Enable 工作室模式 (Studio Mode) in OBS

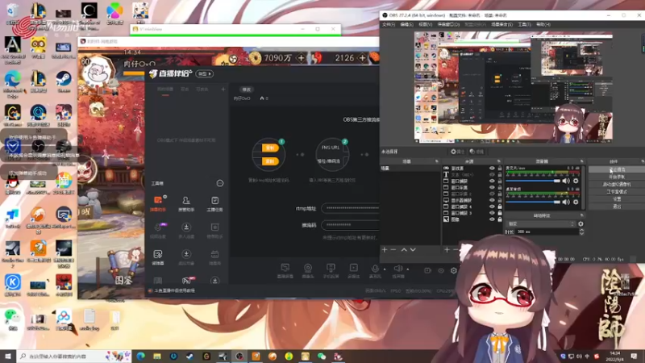[x=617, y=192]
